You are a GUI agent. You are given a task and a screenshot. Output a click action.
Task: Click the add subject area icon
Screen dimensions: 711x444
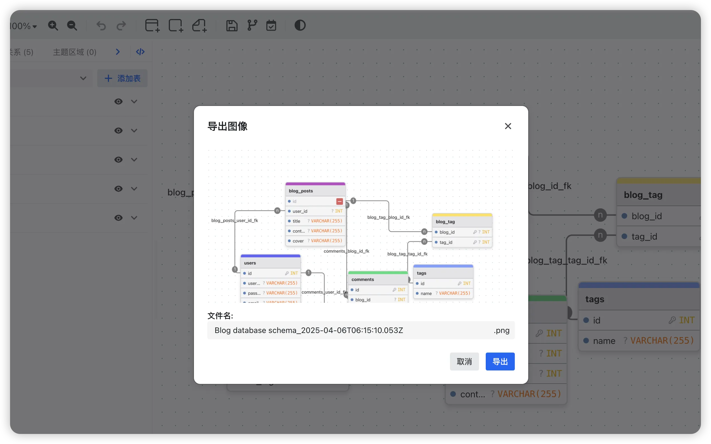coord(176,26)
